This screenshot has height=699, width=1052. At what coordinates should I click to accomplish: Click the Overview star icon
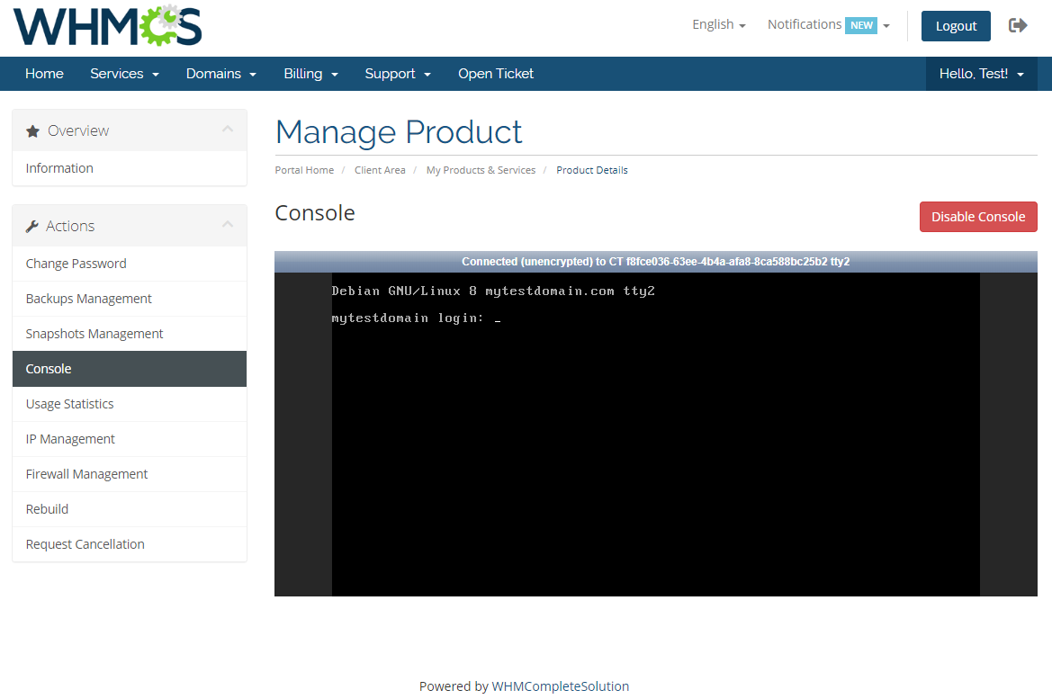32,130
